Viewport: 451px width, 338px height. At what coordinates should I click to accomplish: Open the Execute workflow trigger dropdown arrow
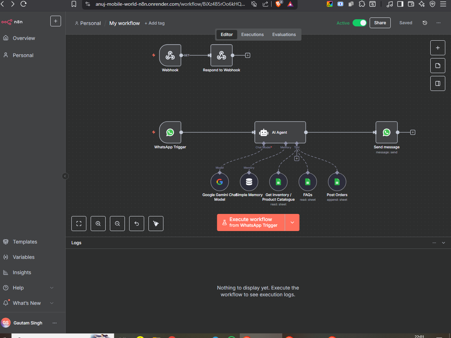292,222
